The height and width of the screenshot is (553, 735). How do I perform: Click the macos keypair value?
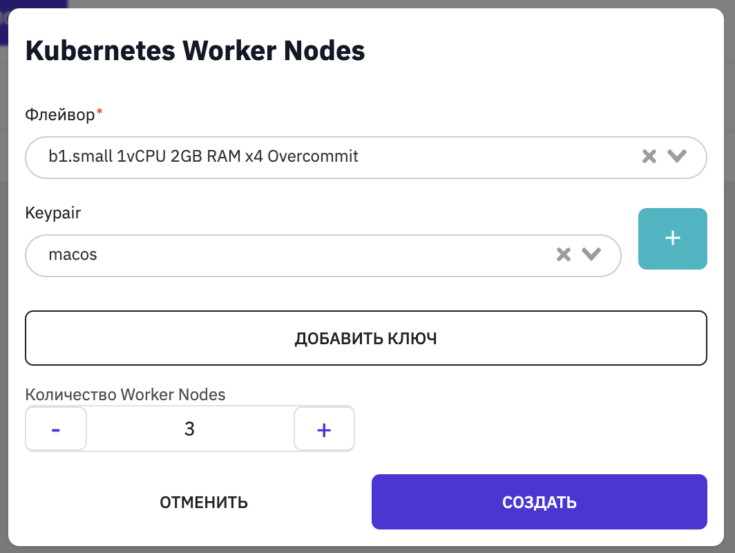point(73,254)
